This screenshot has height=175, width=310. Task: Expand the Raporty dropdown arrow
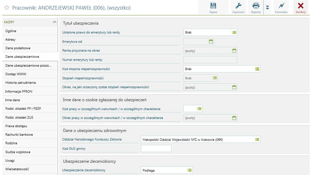point(267,8)
